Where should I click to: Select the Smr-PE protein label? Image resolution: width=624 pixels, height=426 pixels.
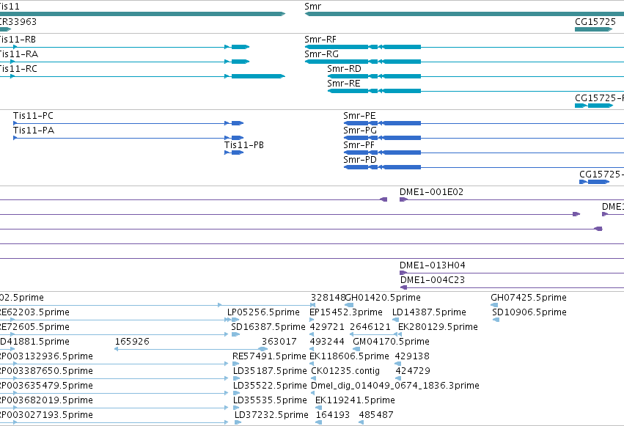point(360,116)
